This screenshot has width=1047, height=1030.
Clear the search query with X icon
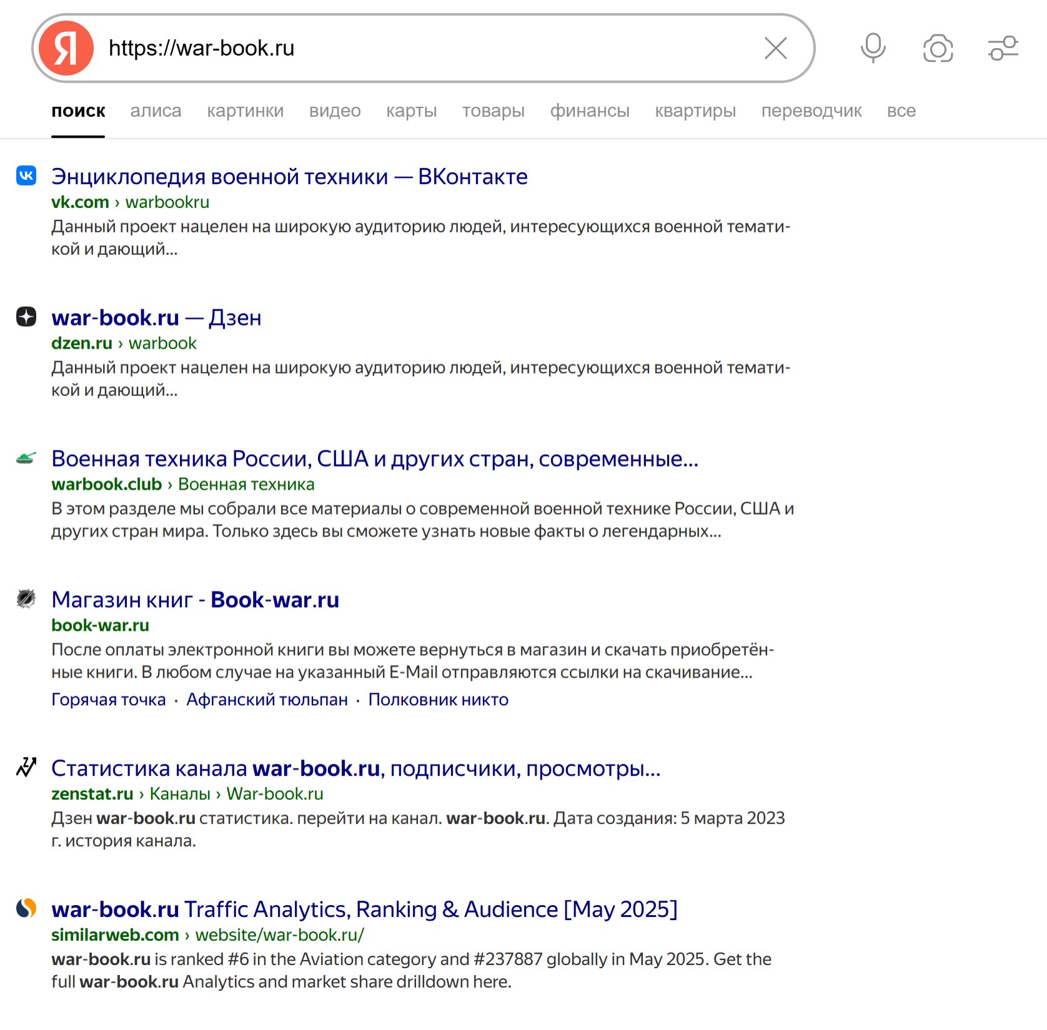click(x=775, y=48)
